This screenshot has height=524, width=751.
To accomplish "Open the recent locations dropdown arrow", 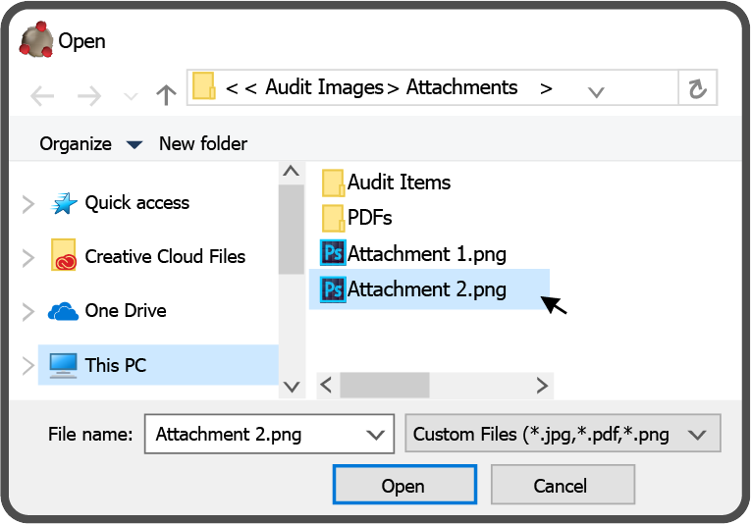I will coord(131,96).
